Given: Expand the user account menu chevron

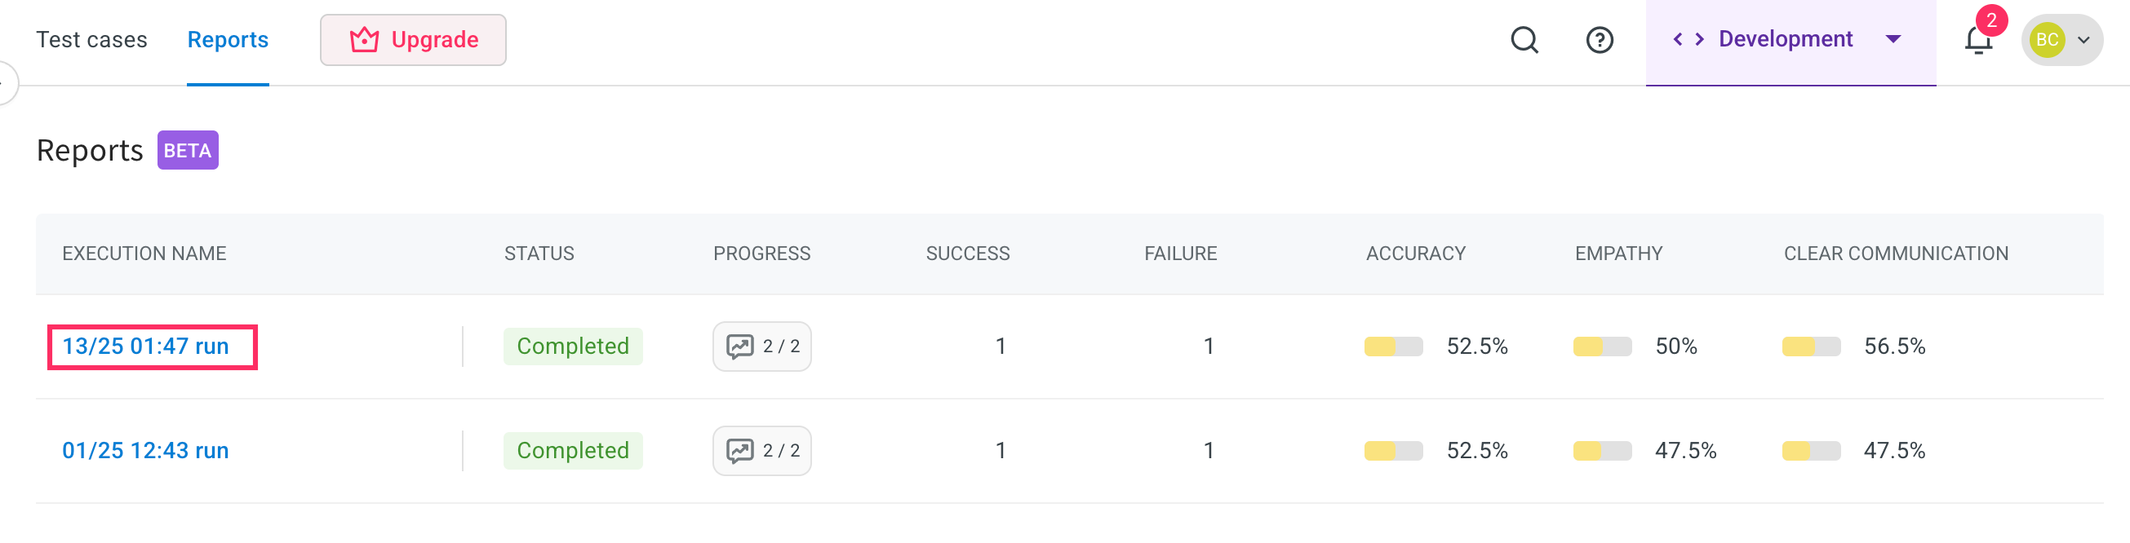Looking at the screenshot, I should point(2083,40).
